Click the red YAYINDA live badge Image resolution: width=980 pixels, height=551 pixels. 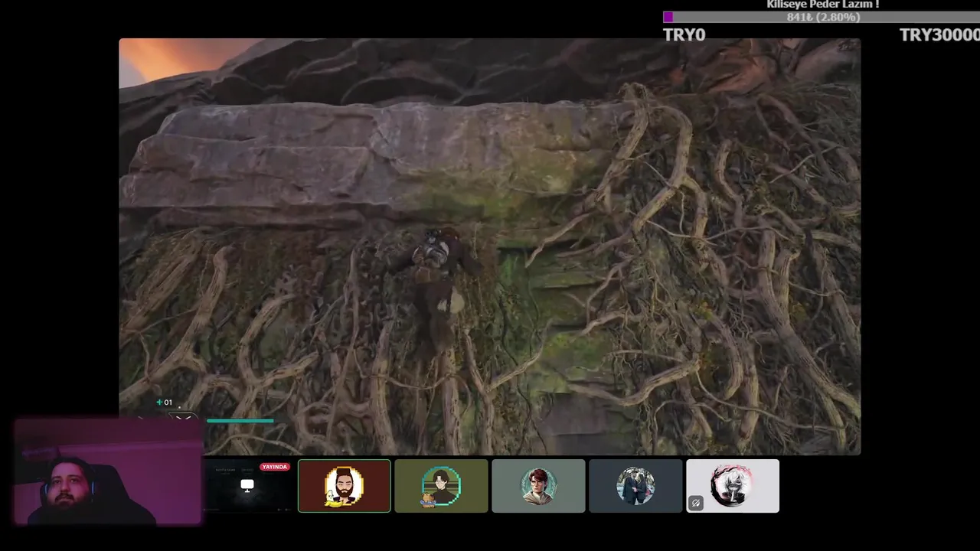[275, 467]
